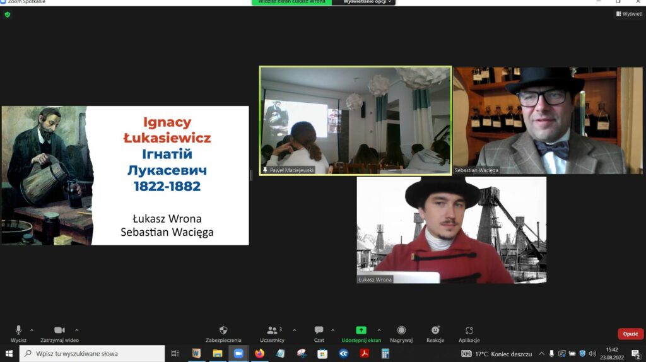Expand video options arrow next to Zatrzymaj wideo

[x=77, y=330]
